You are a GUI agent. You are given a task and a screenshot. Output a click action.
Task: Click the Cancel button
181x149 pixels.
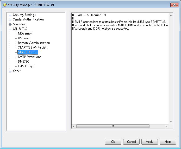(131, 142)
